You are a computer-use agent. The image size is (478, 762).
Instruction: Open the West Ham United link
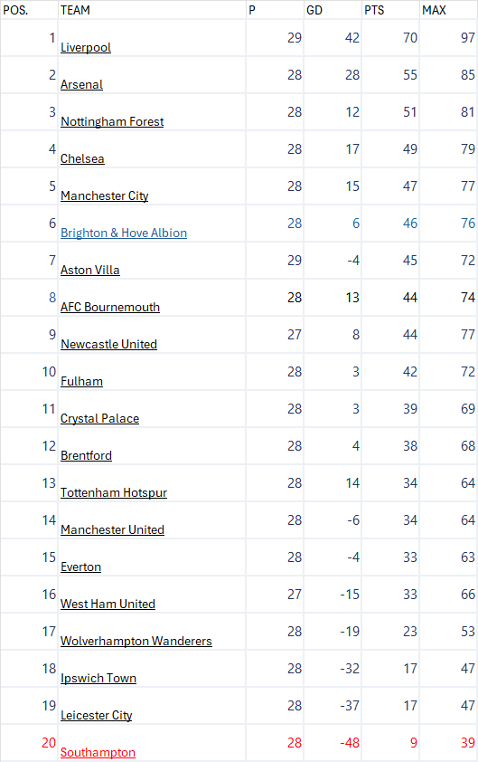click(108, 604)
